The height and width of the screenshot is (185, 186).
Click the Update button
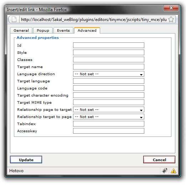pyautogui.click(x=26, y=160)
